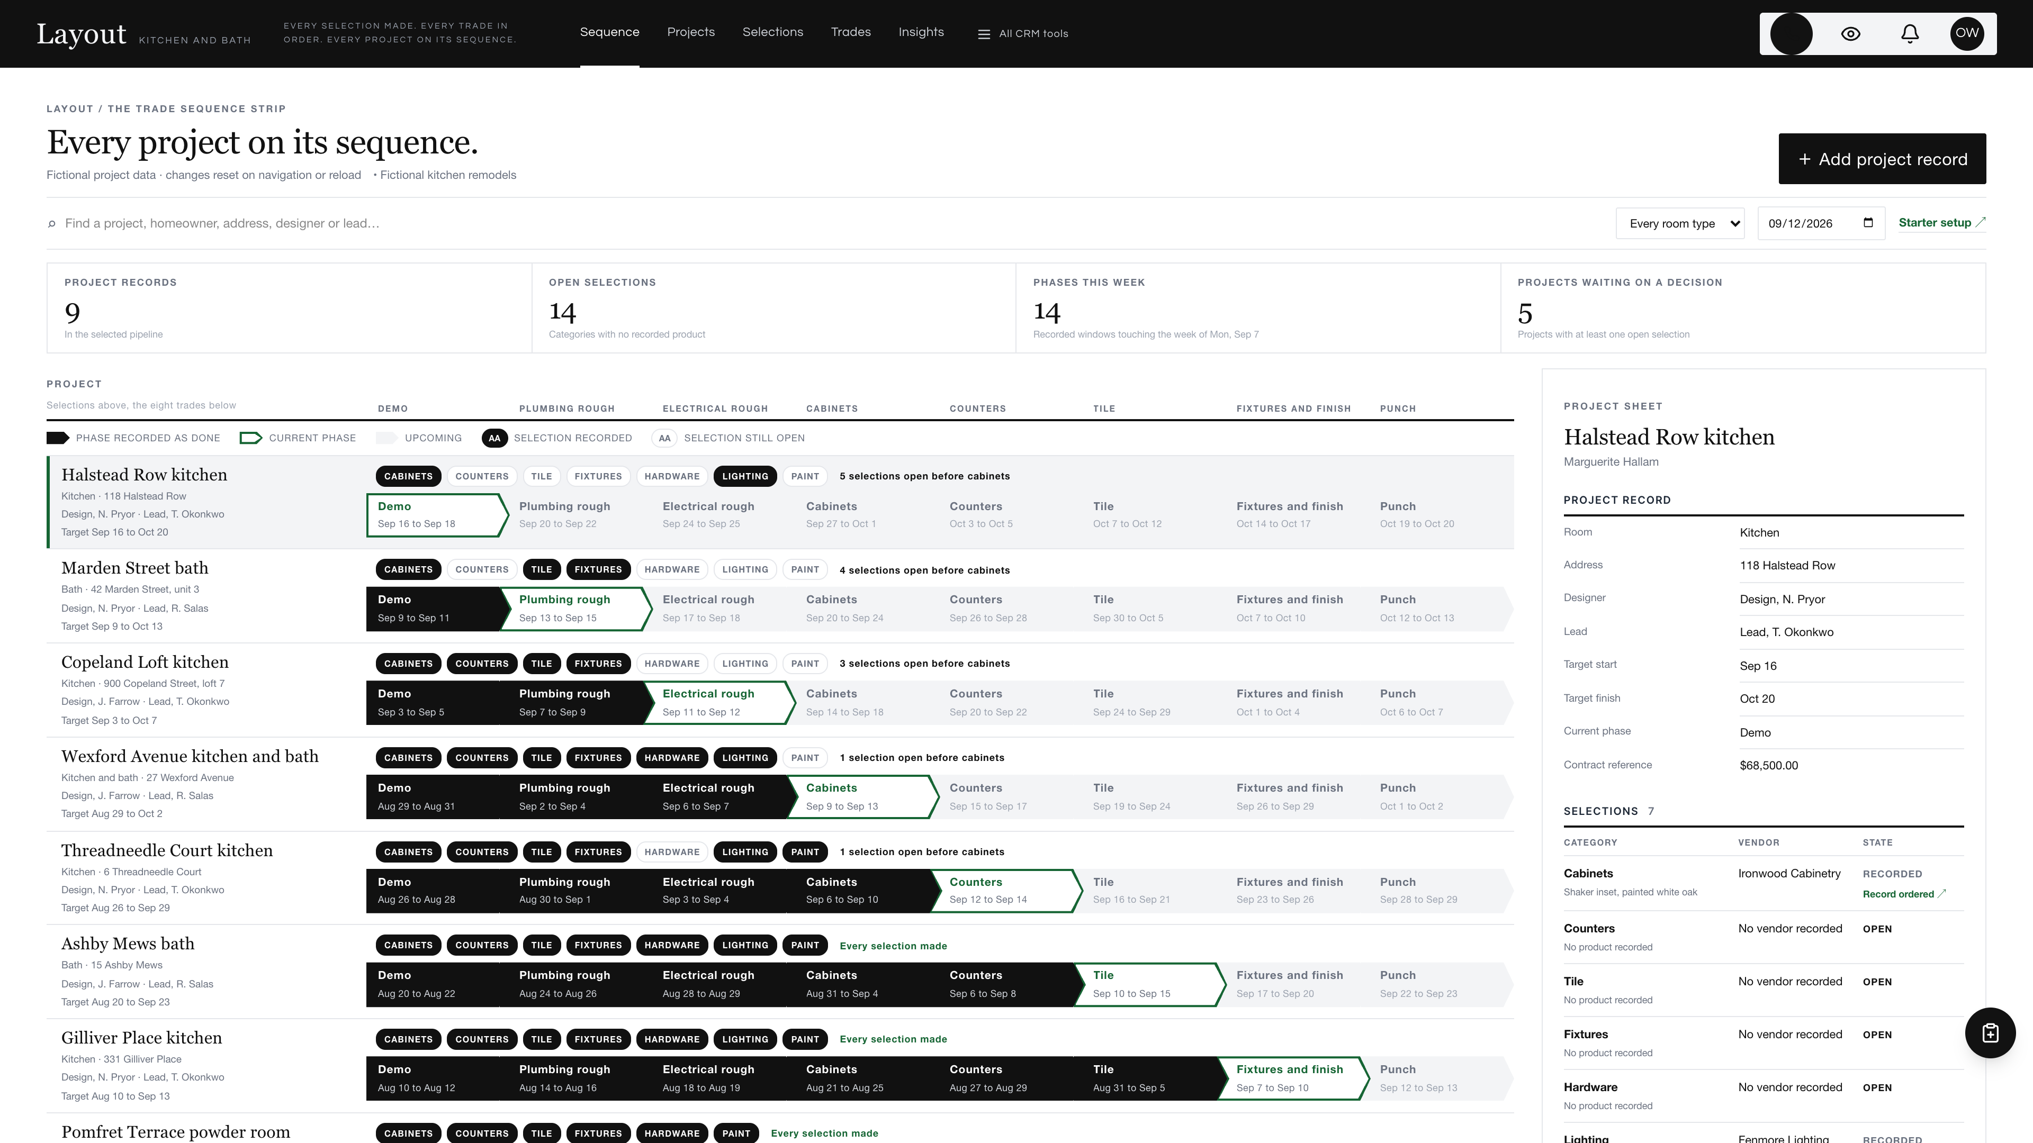Open the notifications bell
The height and width of the screenshot is (1143, 2033).
click(1909, 33)
